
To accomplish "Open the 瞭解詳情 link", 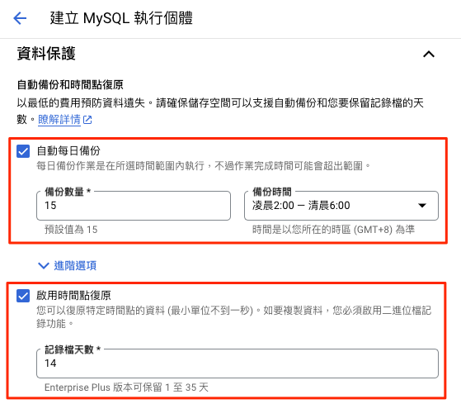I will pyautogui.click(x=59, y=120).
